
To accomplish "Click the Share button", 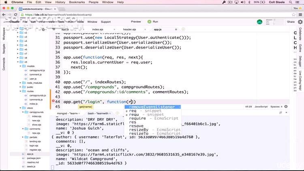I will point(291,22).
